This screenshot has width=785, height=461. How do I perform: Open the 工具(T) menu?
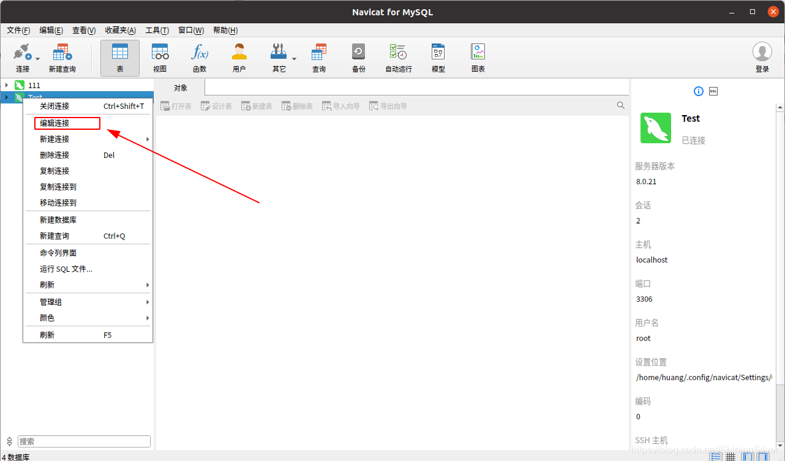click(157, 30)
